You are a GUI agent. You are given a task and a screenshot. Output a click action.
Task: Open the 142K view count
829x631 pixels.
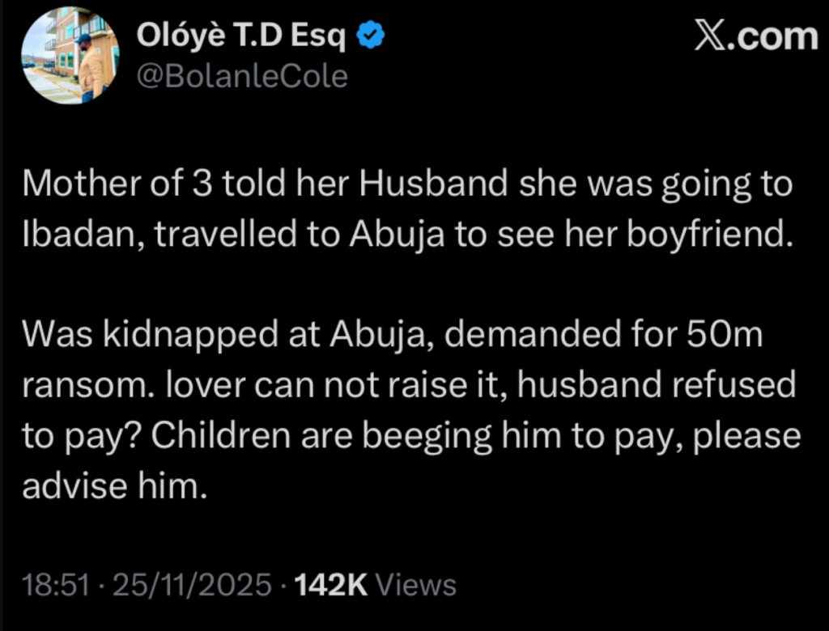tap(333, 585)
